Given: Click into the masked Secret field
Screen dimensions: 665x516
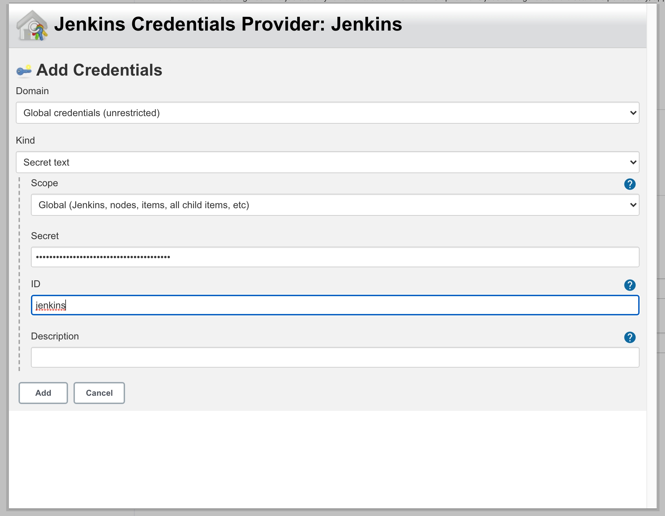Looking at the screenshot, I should click(x=335, y=257).
